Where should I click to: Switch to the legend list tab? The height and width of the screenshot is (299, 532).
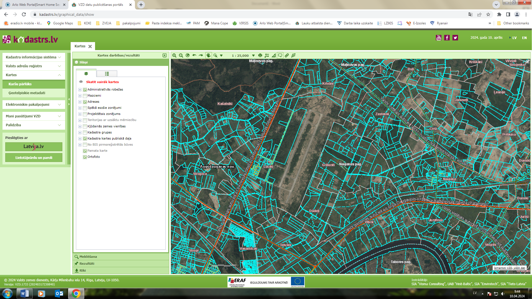pyautogui.click(x=107, y=74)
